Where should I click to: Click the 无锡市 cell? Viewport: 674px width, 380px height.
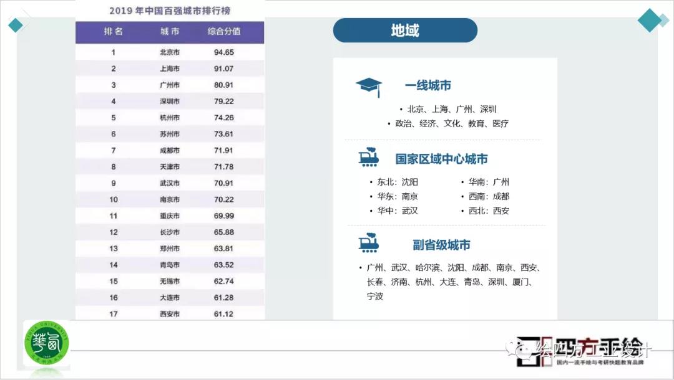(x=170, y=282)
